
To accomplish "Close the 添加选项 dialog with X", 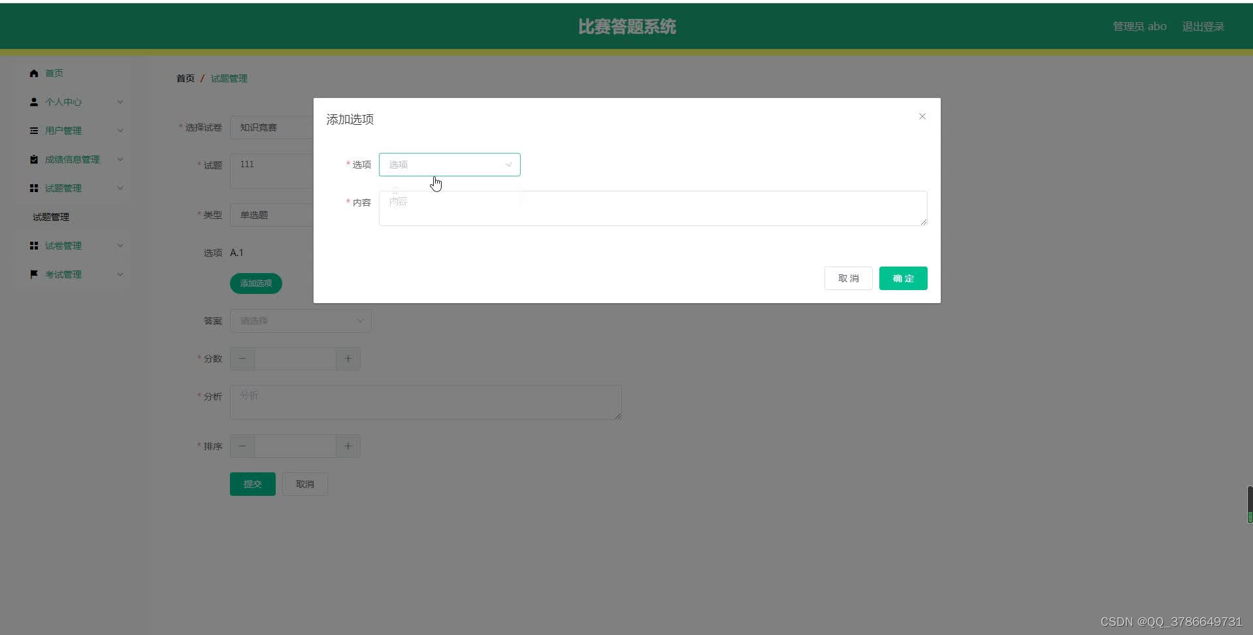I will click(x=922, y=116).
